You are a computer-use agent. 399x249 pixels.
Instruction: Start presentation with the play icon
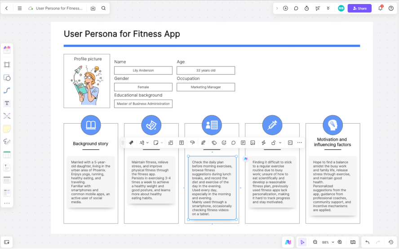[x=285, y=8]
